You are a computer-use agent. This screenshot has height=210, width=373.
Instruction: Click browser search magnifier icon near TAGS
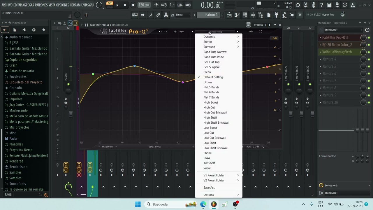[46, 195]
